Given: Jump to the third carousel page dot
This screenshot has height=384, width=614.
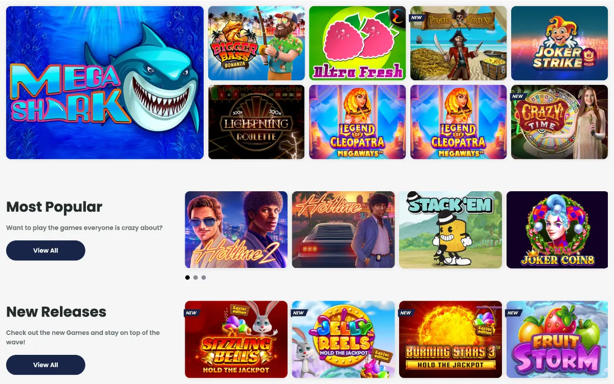Looking at the screenshot, I should tap(204, 278).
